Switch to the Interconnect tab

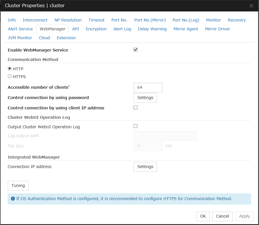click(35, 20)
